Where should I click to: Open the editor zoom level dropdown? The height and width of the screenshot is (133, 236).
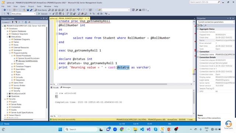coord(58,84)
